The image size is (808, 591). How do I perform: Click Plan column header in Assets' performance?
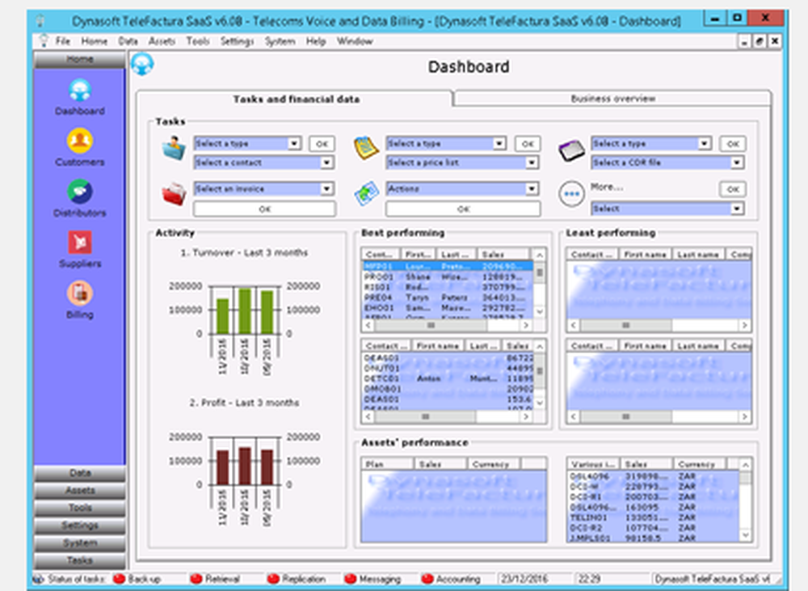(388, 464)
